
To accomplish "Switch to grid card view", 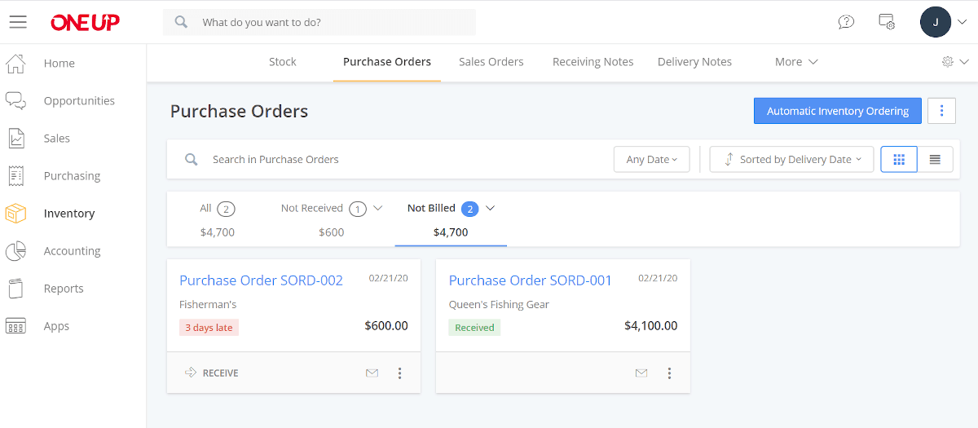I will pos(899,160).
